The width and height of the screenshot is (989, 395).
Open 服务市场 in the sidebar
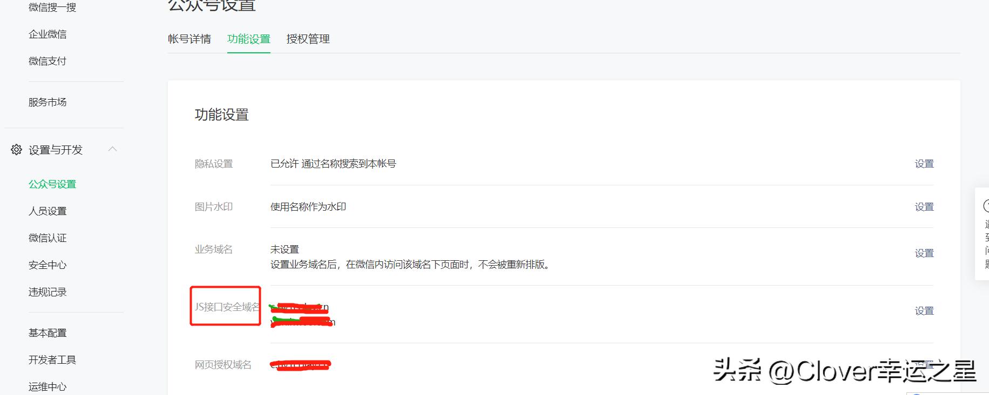pos(48,102)
